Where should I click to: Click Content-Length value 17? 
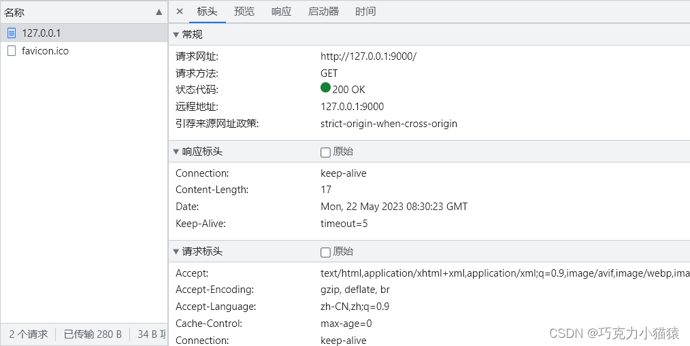(x=326, y=190)
